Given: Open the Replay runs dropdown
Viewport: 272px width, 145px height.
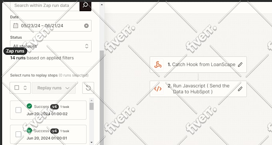Looking at the screenshot, I should click(54, 88).
